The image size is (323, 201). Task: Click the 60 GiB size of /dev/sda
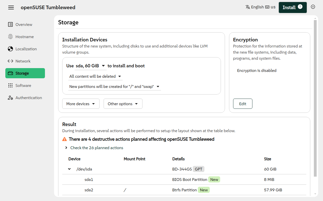[x=270, y=169]
